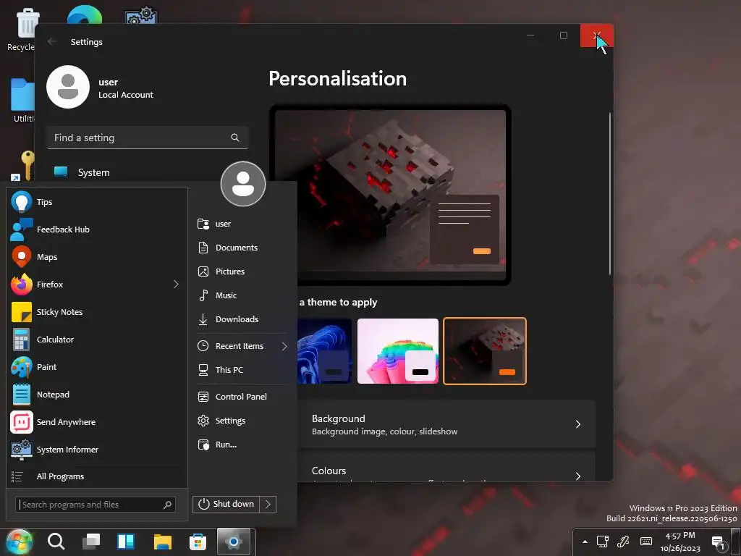
Task: Launch Send Anywhere app
Action: pyautogui.click(x=97, y=422)
